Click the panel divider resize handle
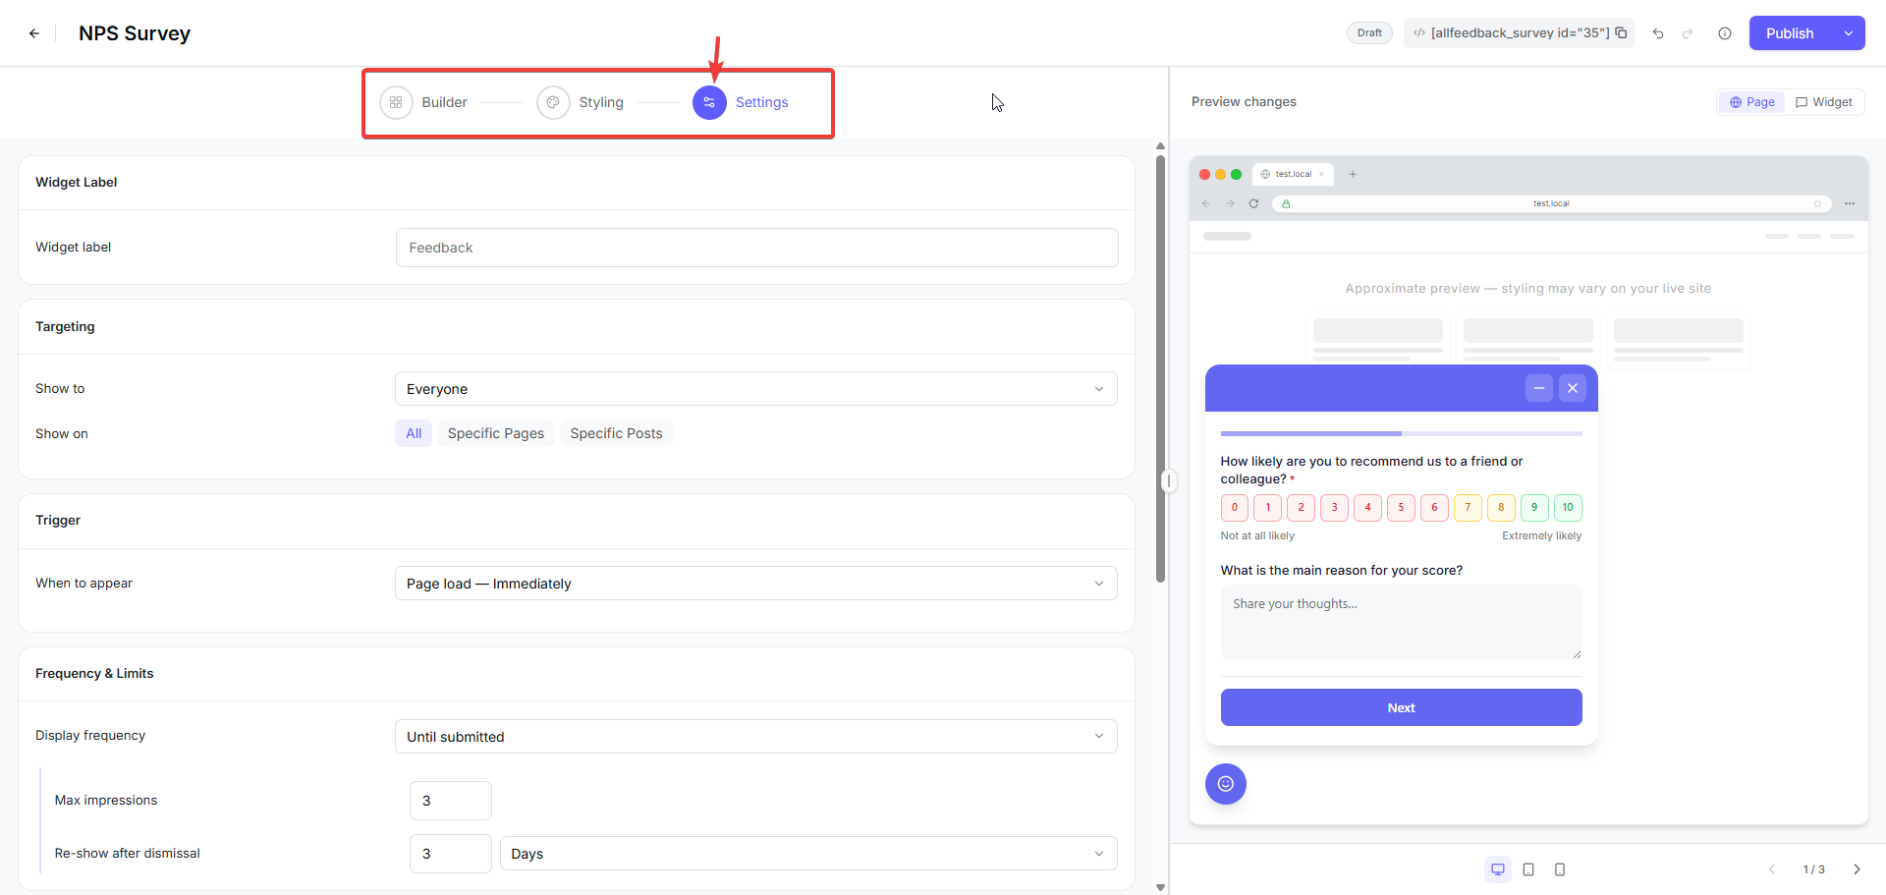The height and width of the screenshot is (895, 1886). click(1168, 481)
